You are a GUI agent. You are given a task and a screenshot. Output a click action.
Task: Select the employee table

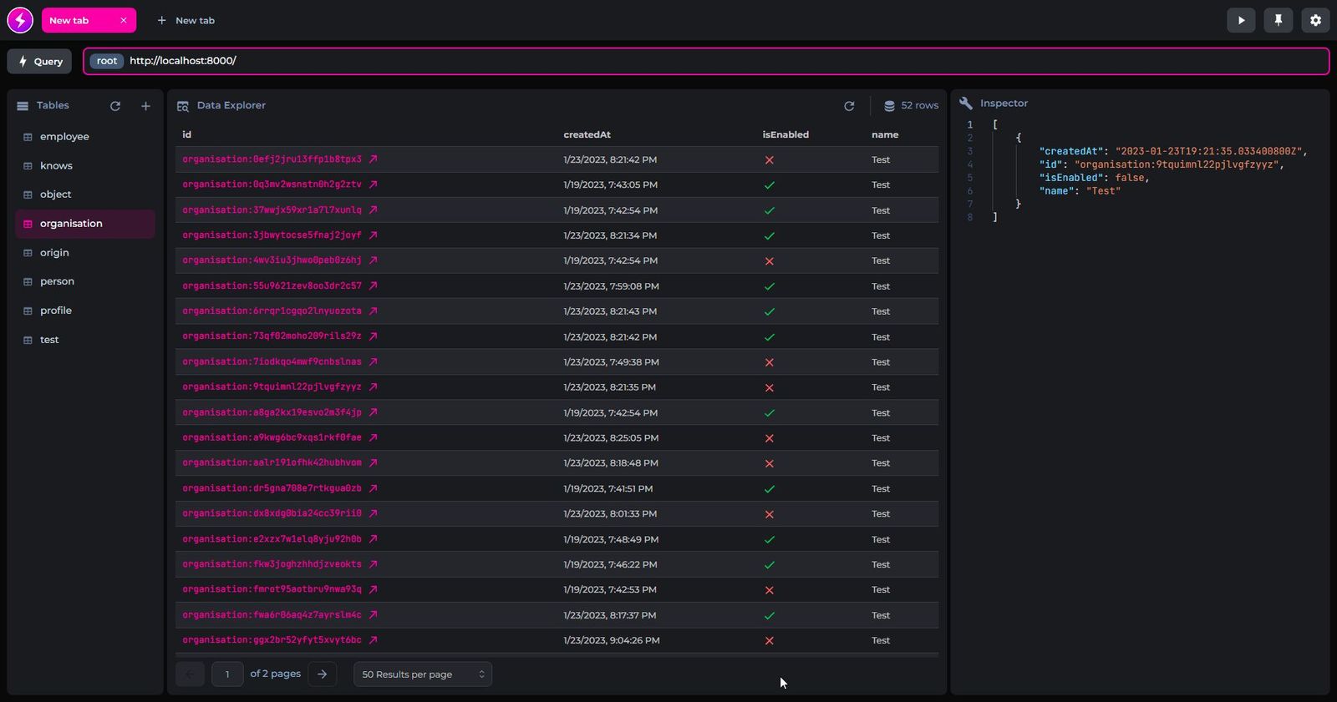click(x=64, y=137)
